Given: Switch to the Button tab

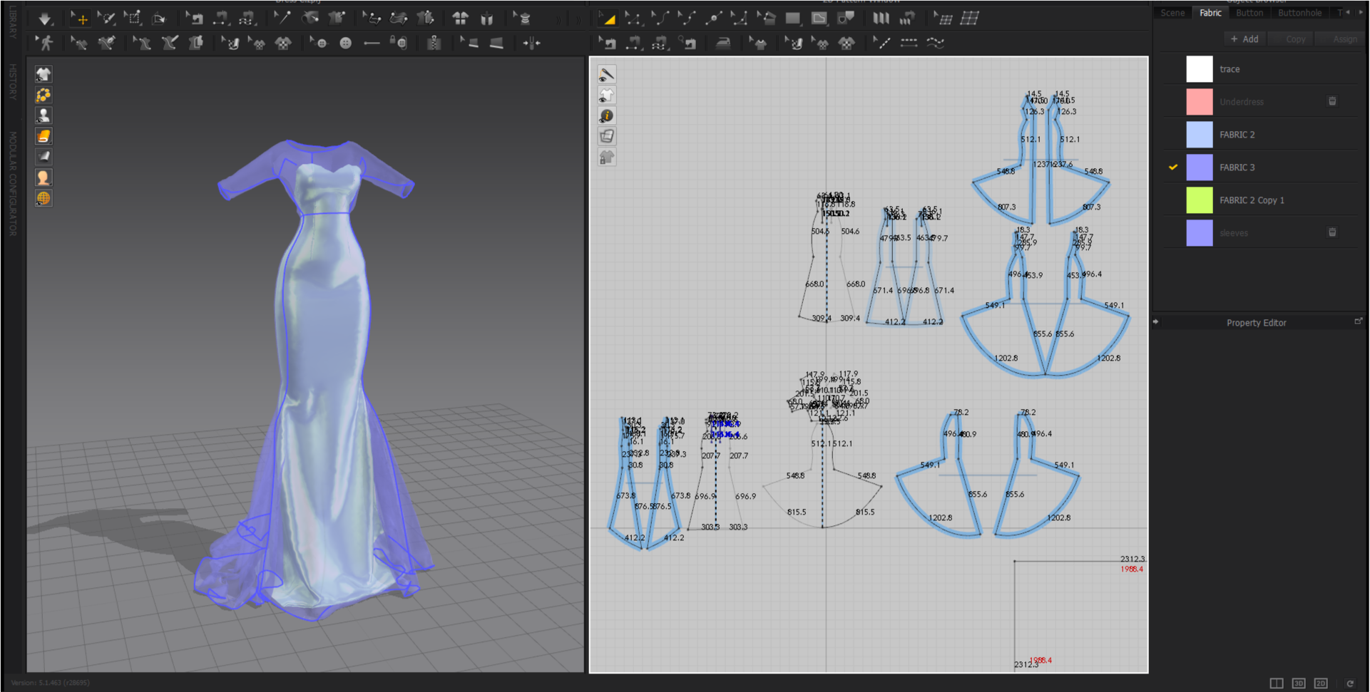Looking at the screenshot, I should point(1249,13).
